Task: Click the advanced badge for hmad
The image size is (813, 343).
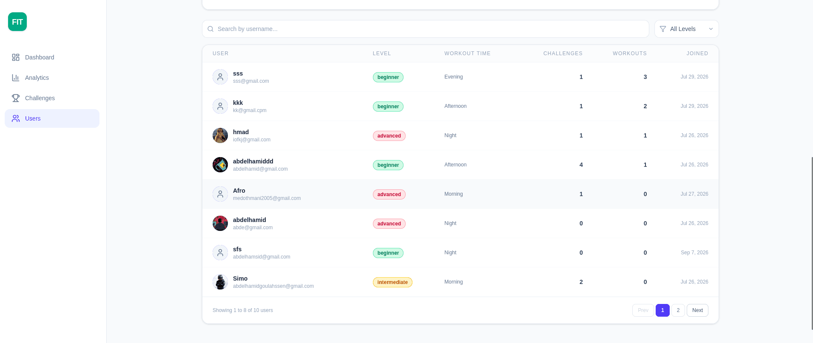Action: point(389,136)
